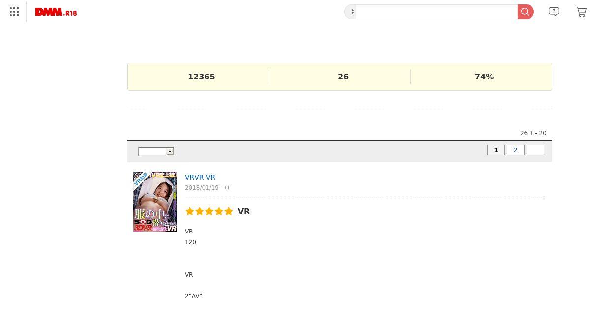Open the help question-mark icon
This screenshot has width=590, height=309.
click(x=554, y=12)
